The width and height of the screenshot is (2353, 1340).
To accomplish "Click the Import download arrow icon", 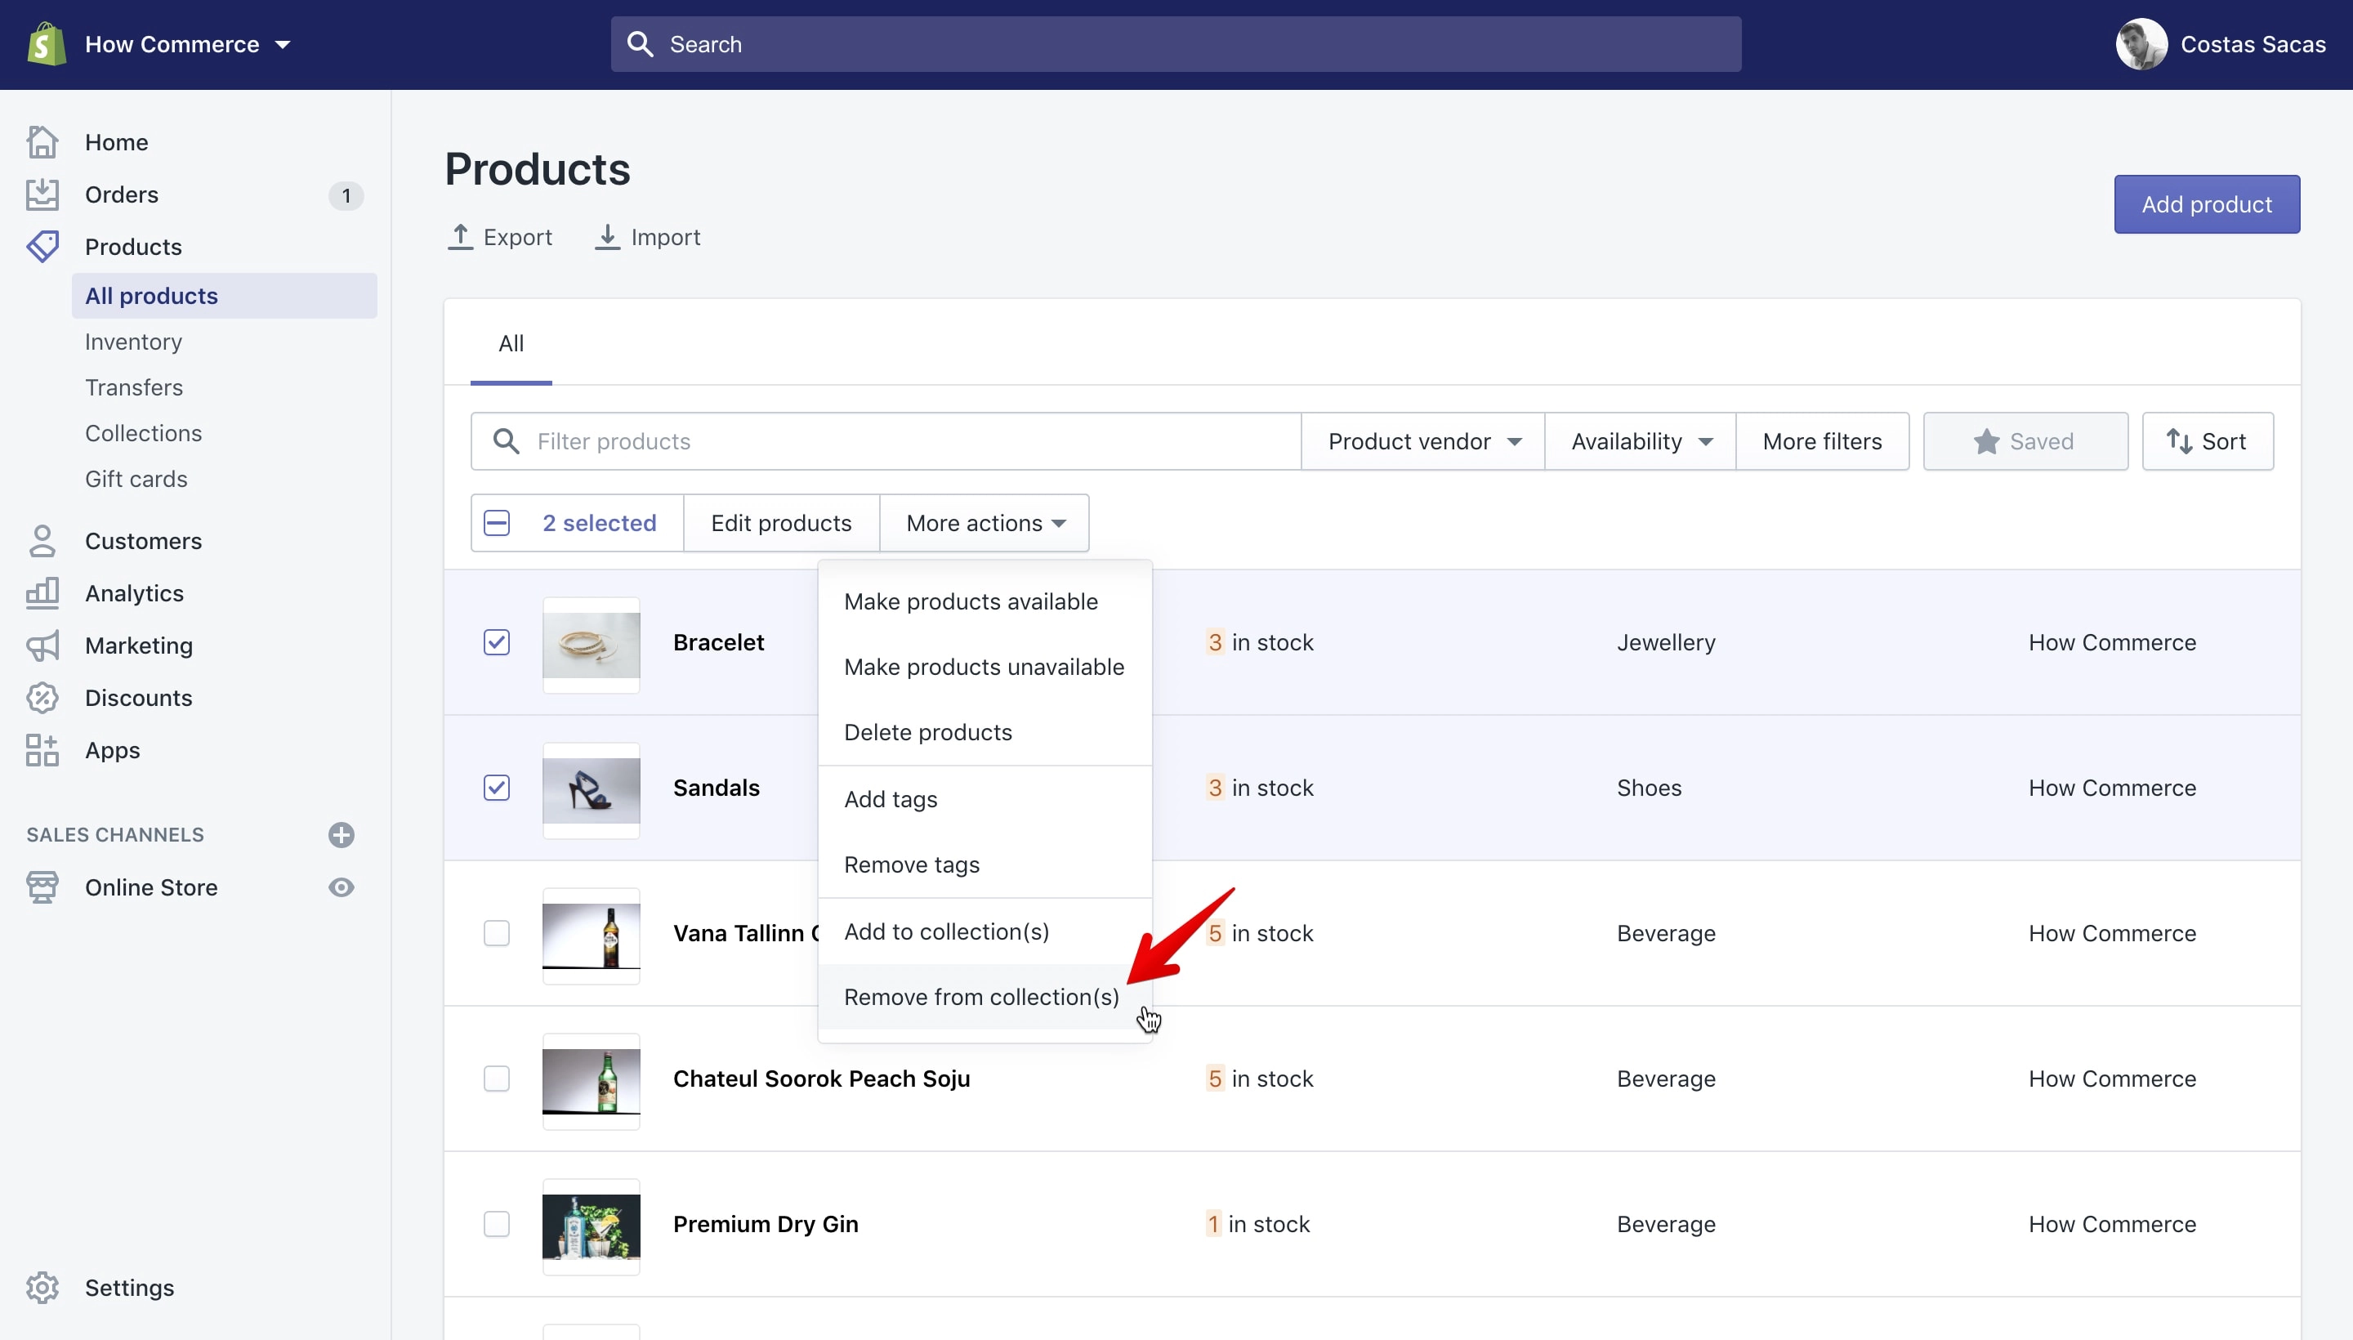I will [x=607, y=236].
